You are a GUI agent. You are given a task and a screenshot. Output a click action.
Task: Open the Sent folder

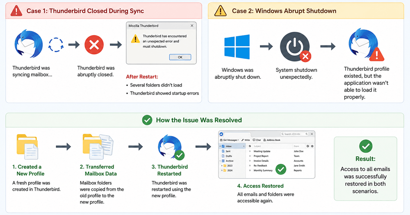(228, 151)
